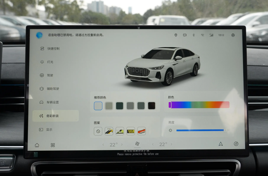Screen dimensions: 268x176
Task: Increase right temperature with right arrow
Action: [x=171, y=144]
